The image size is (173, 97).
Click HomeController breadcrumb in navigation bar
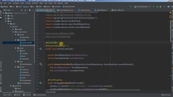coord(69,6)
